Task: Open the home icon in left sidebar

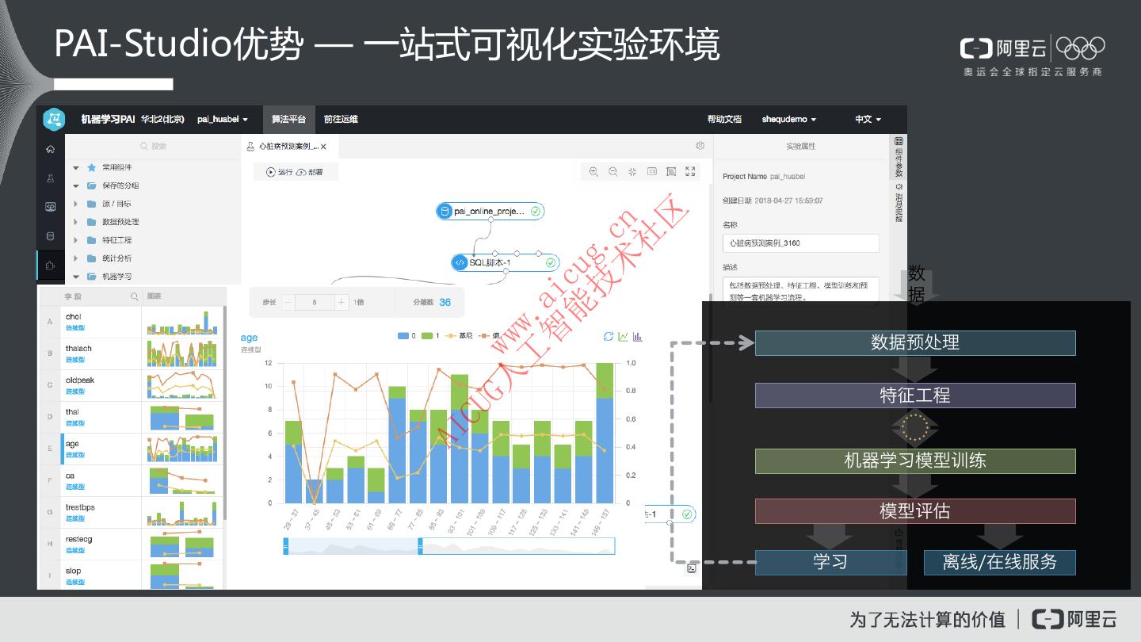Action: [x=51, y=149]
